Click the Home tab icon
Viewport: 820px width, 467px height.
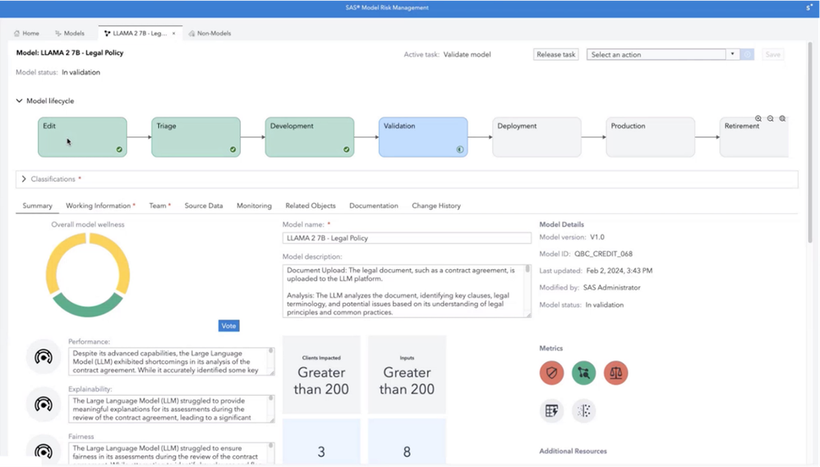(x=16, y=34)
